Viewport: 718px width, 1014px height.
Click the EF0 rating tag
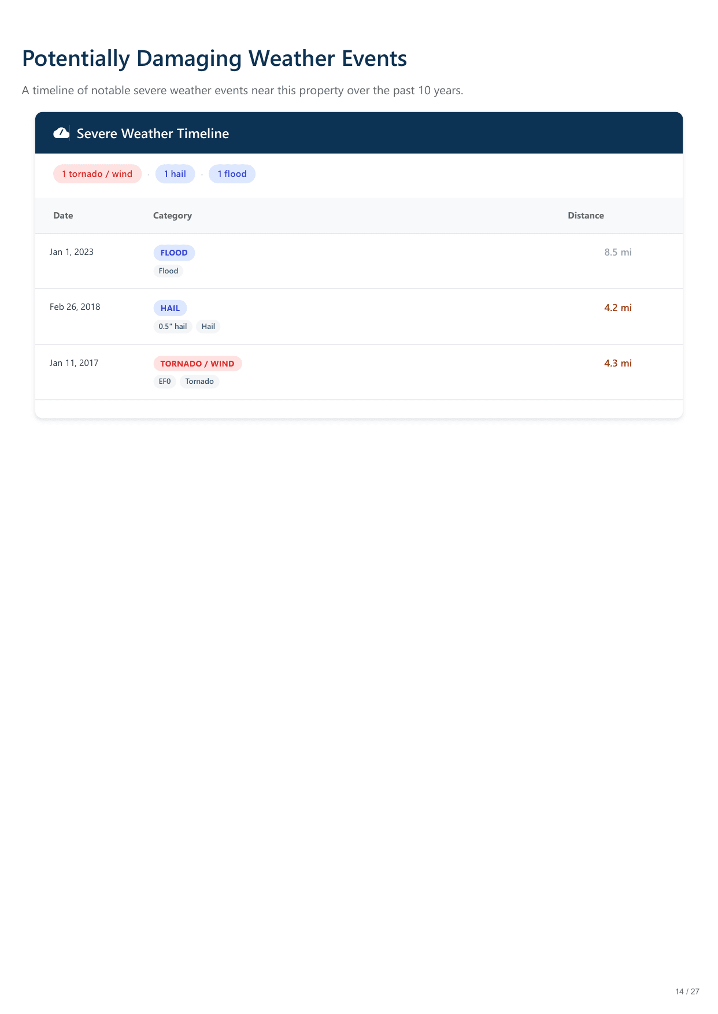click(165, 382)
